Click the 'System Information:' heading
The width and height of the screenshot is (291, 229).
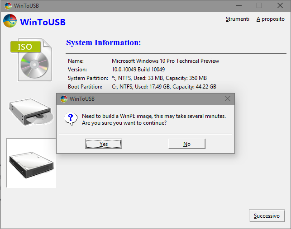coord(104,42)
